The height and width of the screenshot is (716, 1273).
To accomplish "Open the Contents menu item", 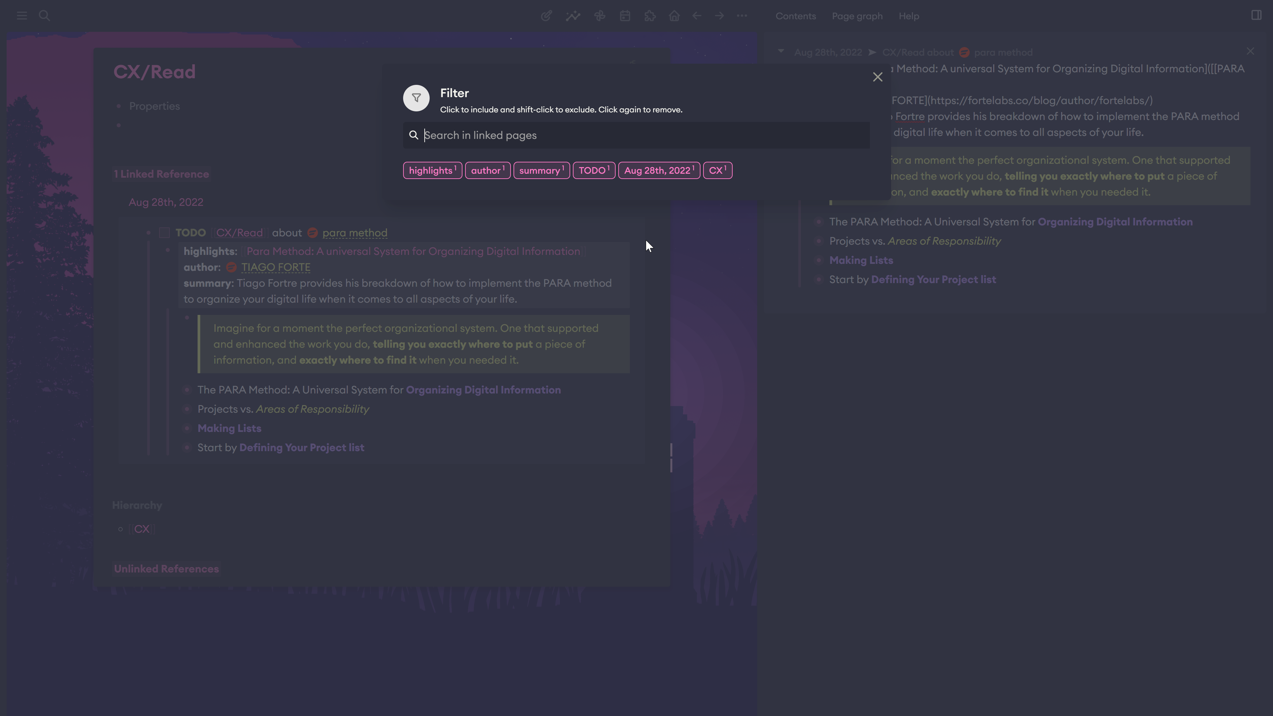I will click(795, 16).
